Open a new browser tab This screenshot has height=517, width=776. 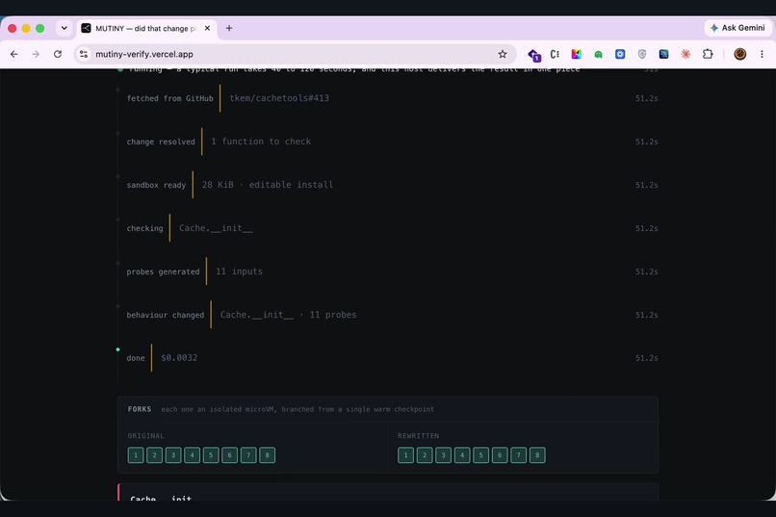pos(228,28)
